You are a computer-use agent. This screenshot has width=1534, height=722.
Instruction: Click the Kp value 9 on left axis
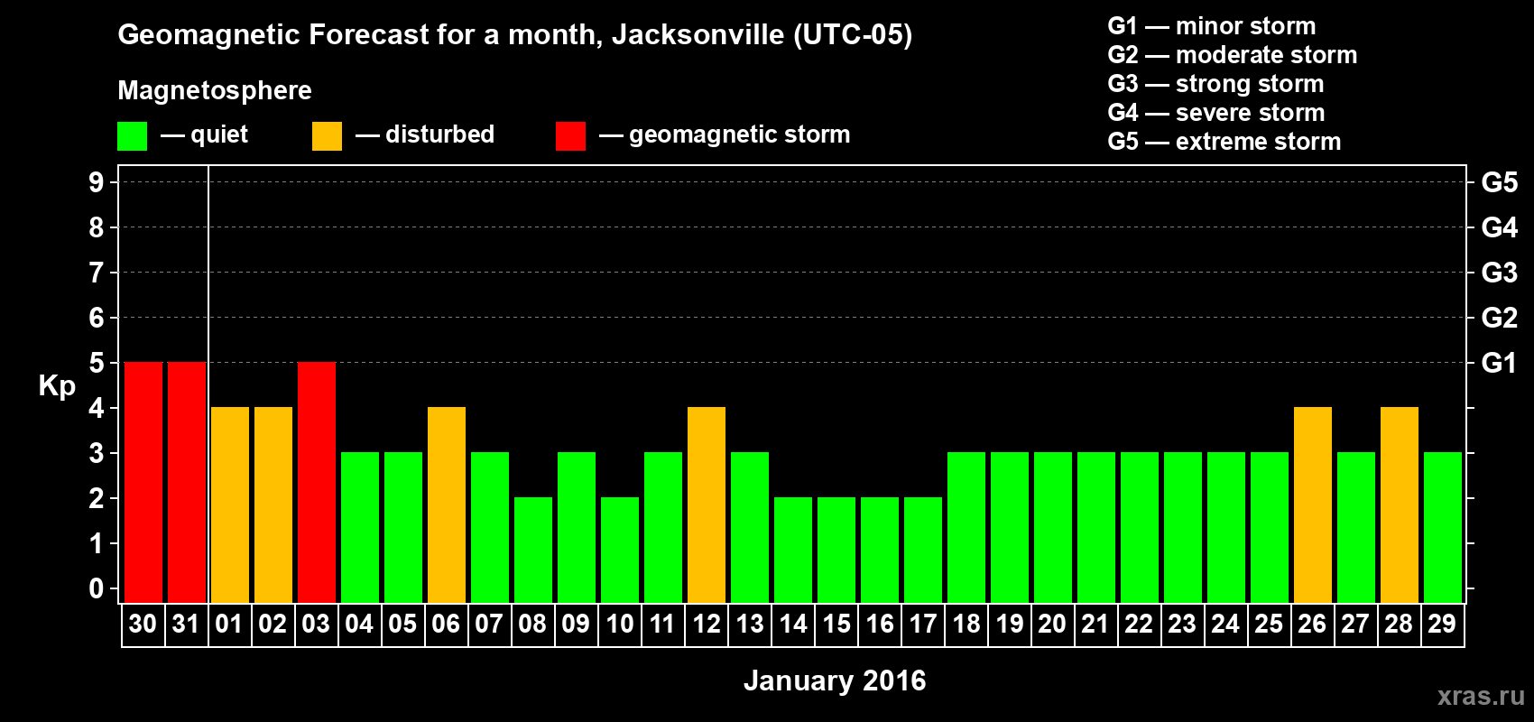click(x=97, y=182)
